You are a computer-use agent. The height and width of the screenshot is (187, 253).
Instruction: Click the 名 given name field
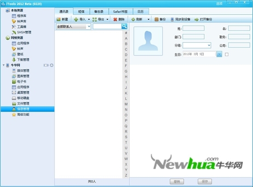pos(239,28)
